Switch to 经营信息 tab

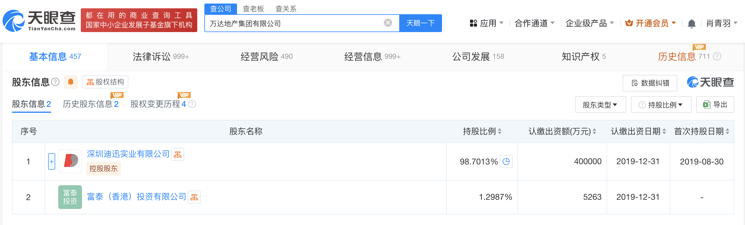[x=372, y=56]
